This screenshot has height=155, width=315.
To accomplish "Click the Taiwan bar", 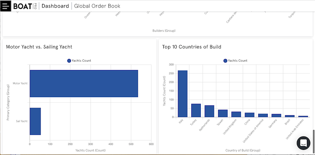I will point(223,113).
